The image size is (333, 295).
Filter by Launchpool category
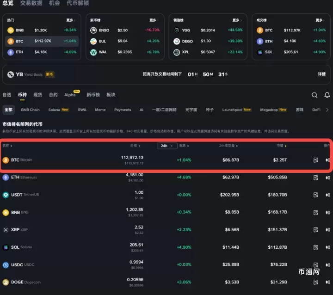237,110
